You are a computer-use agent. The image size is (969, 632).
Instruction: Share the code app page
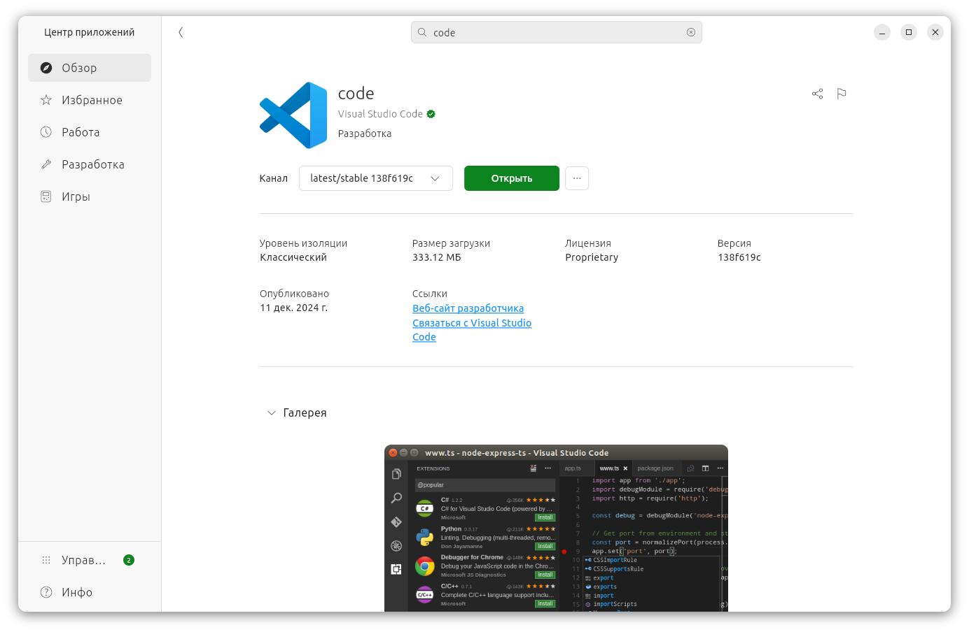tap(817, 94)
